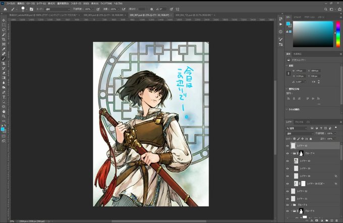343x223 pixels.
Task: Open the フィルター menu
Action: click(76, 4)
